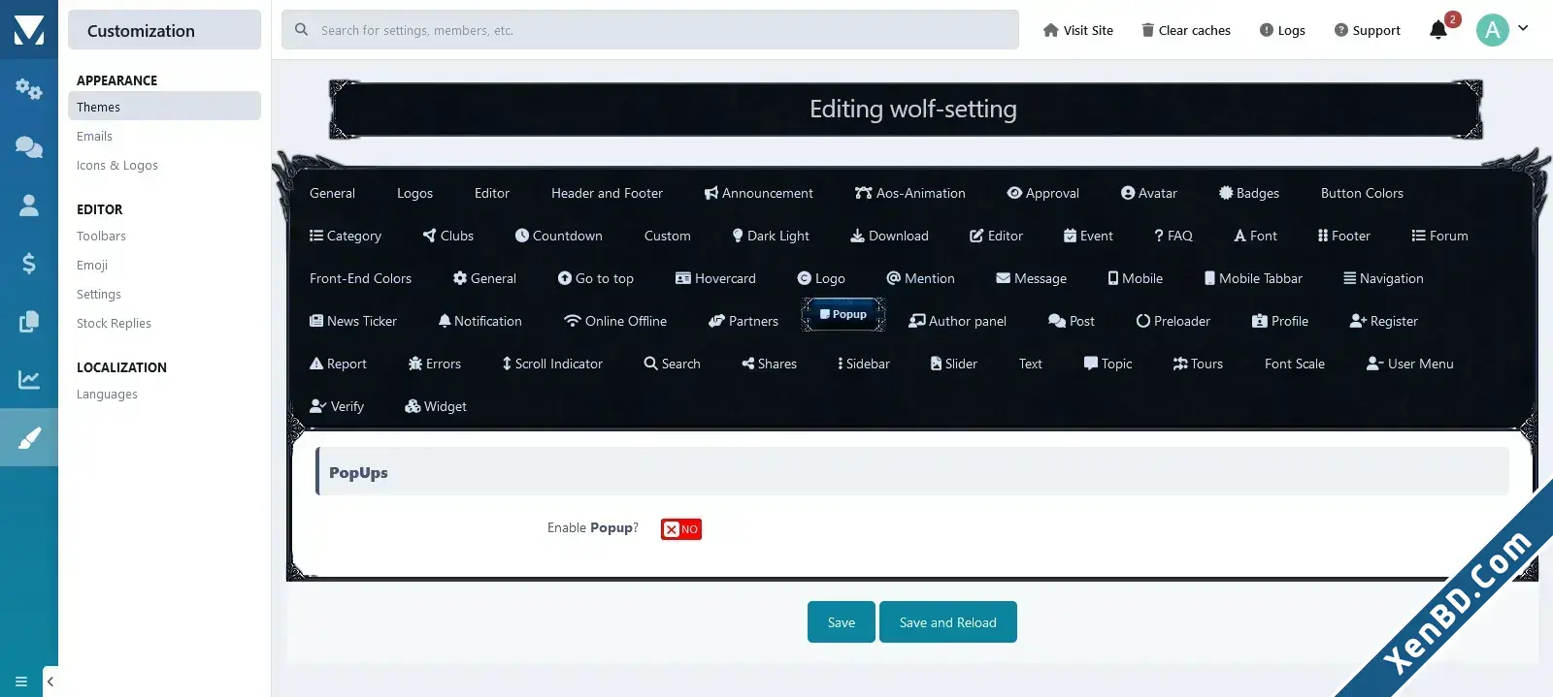Open the News Ticker tab
The width and height of the screenshot is (1553, 697).
click(x=353, y=321)
